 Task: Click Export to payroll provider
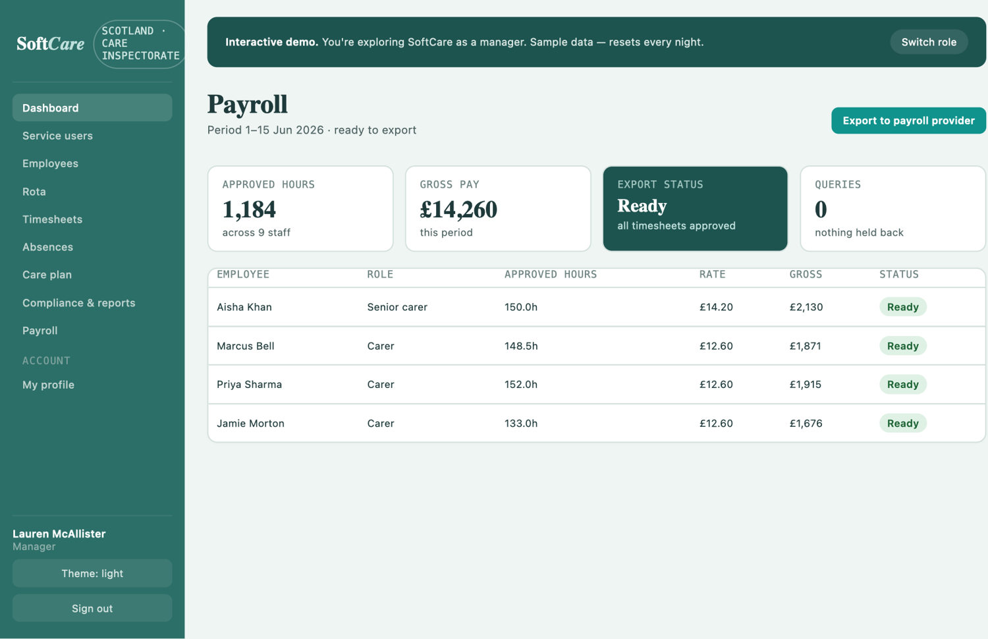[908, 121]
